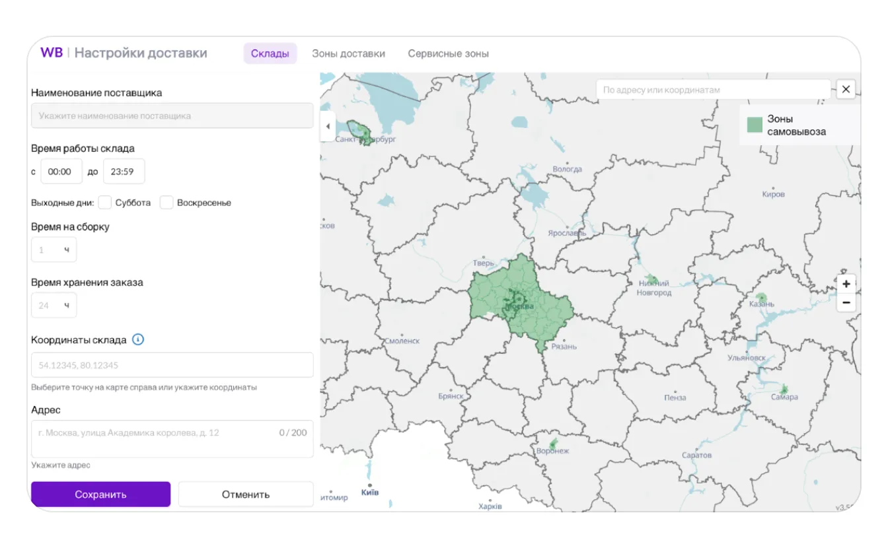Click the Саратов city label on map

pyautogui.click(x=696, y=455)
